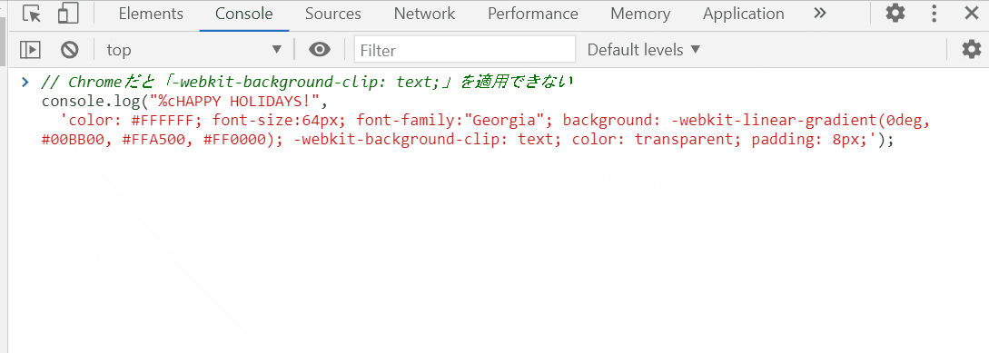The height and width of the screenshot is (353, 989).
Task: Open the Memory tab
Action: pyautogui.click(x=640, y=14)
